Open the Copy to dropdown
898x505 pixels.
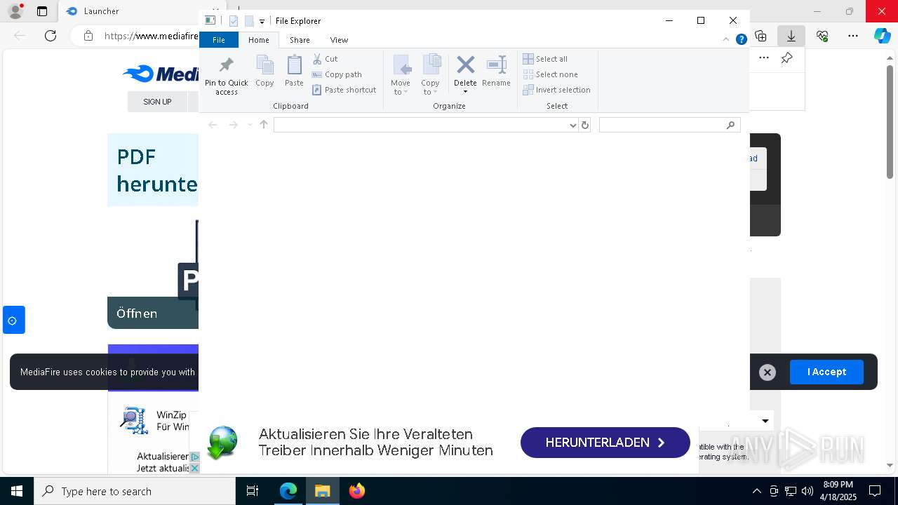[x=431, y=75]
